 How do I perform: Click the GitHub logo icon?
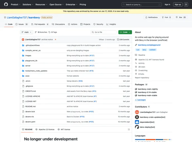point(6,4)
